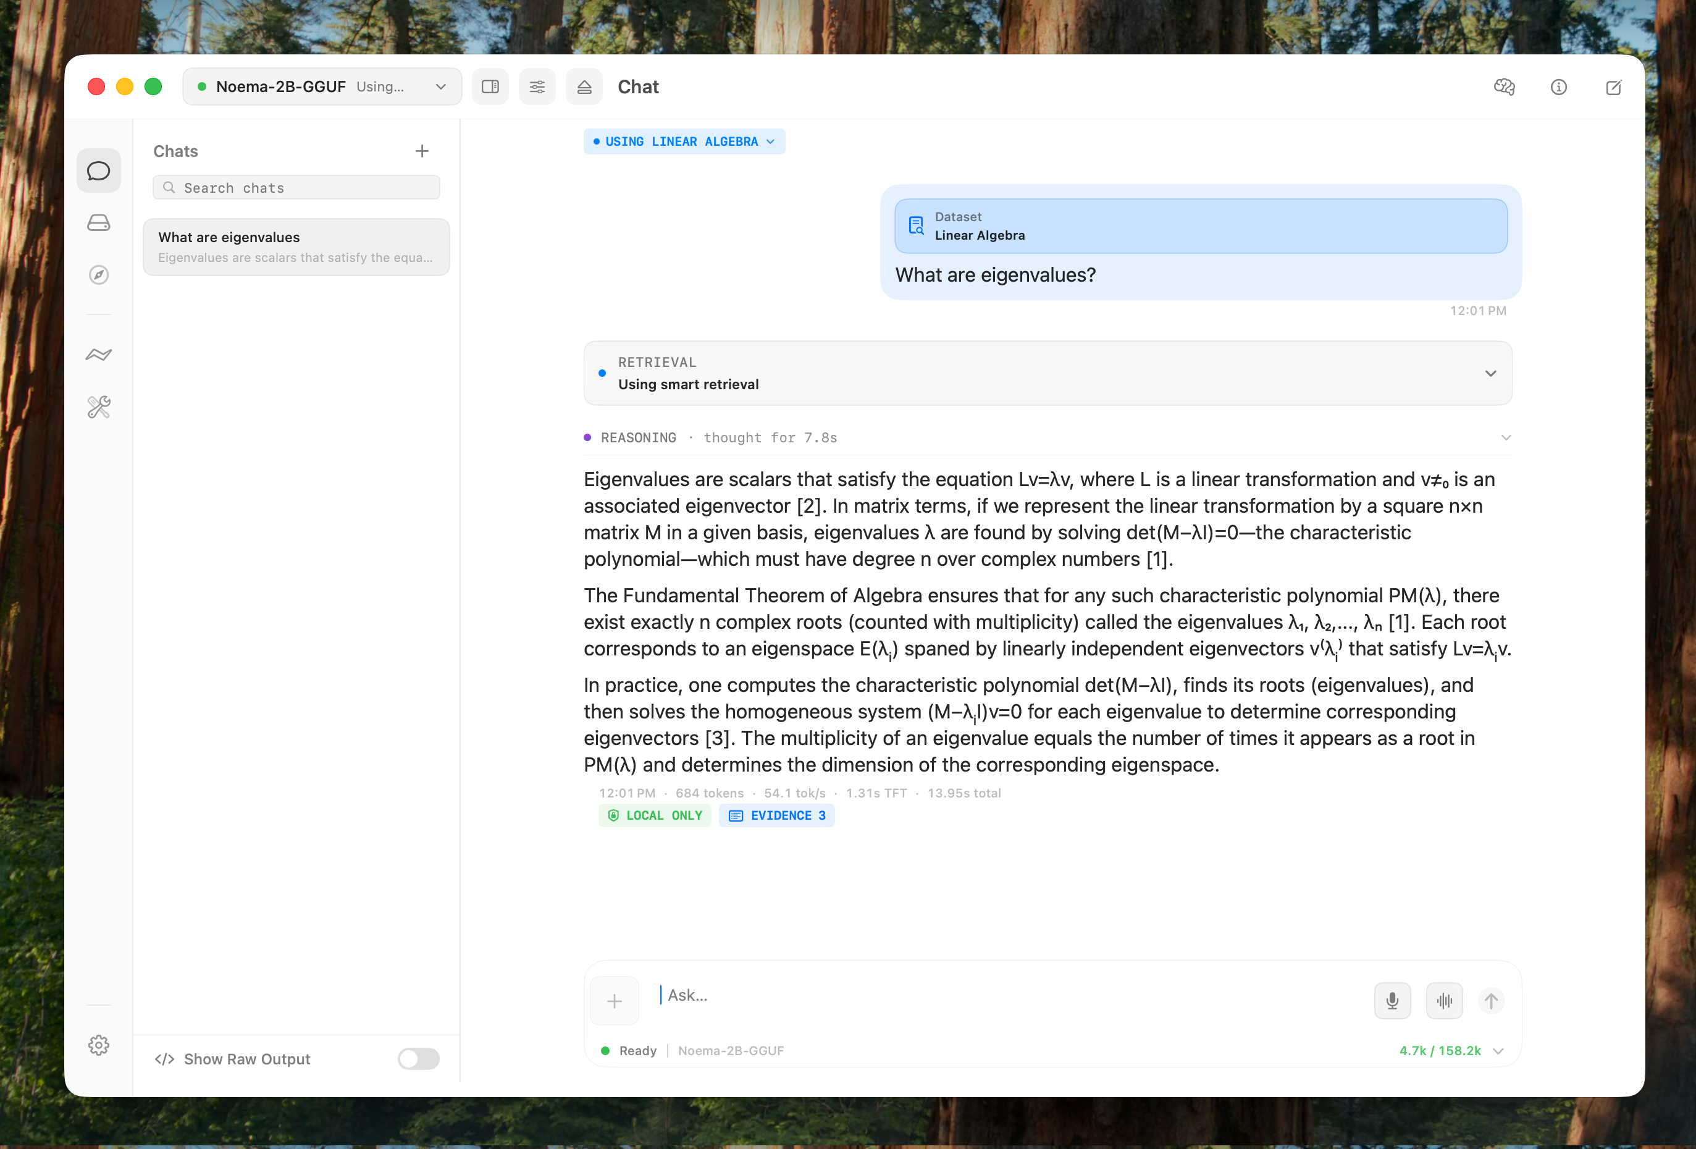Click the attach plus button in input
The image size is (1696, 1149).
[615, 1001]
